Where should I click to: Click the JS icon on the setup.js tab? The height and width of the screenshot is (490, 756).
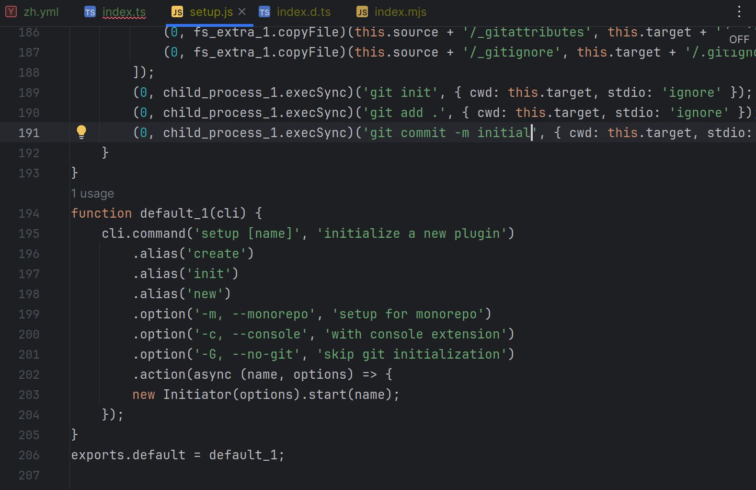point(177,12)
